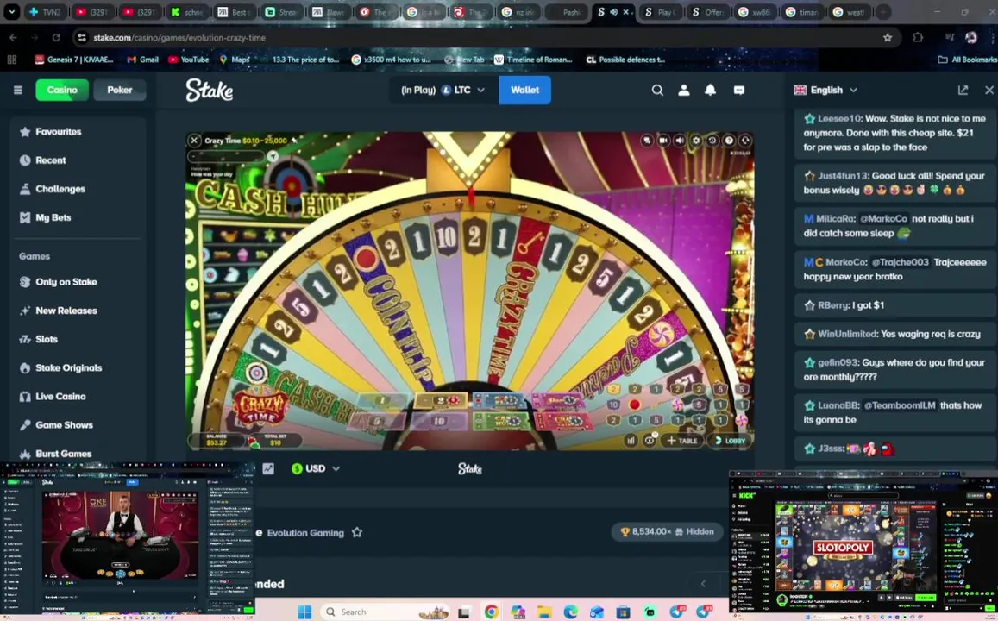Open the Chrome tab search dropdown
Screen dimensions: 998x621
[x=11, y=11]
